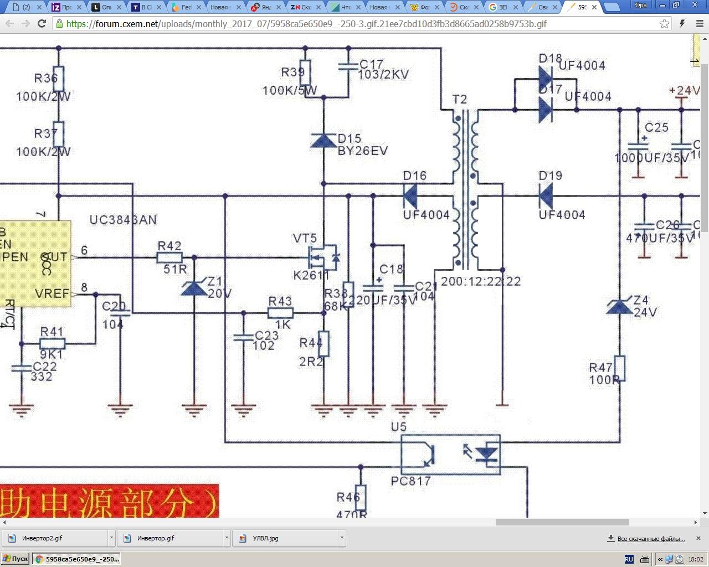The width and height of the screenshot is (709, 567).
Task: Bookmark this page with the star icon
Action: pos(664,24)
